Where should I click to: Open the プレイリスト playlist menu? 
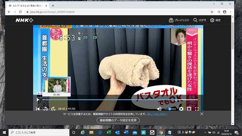(179, 20)
